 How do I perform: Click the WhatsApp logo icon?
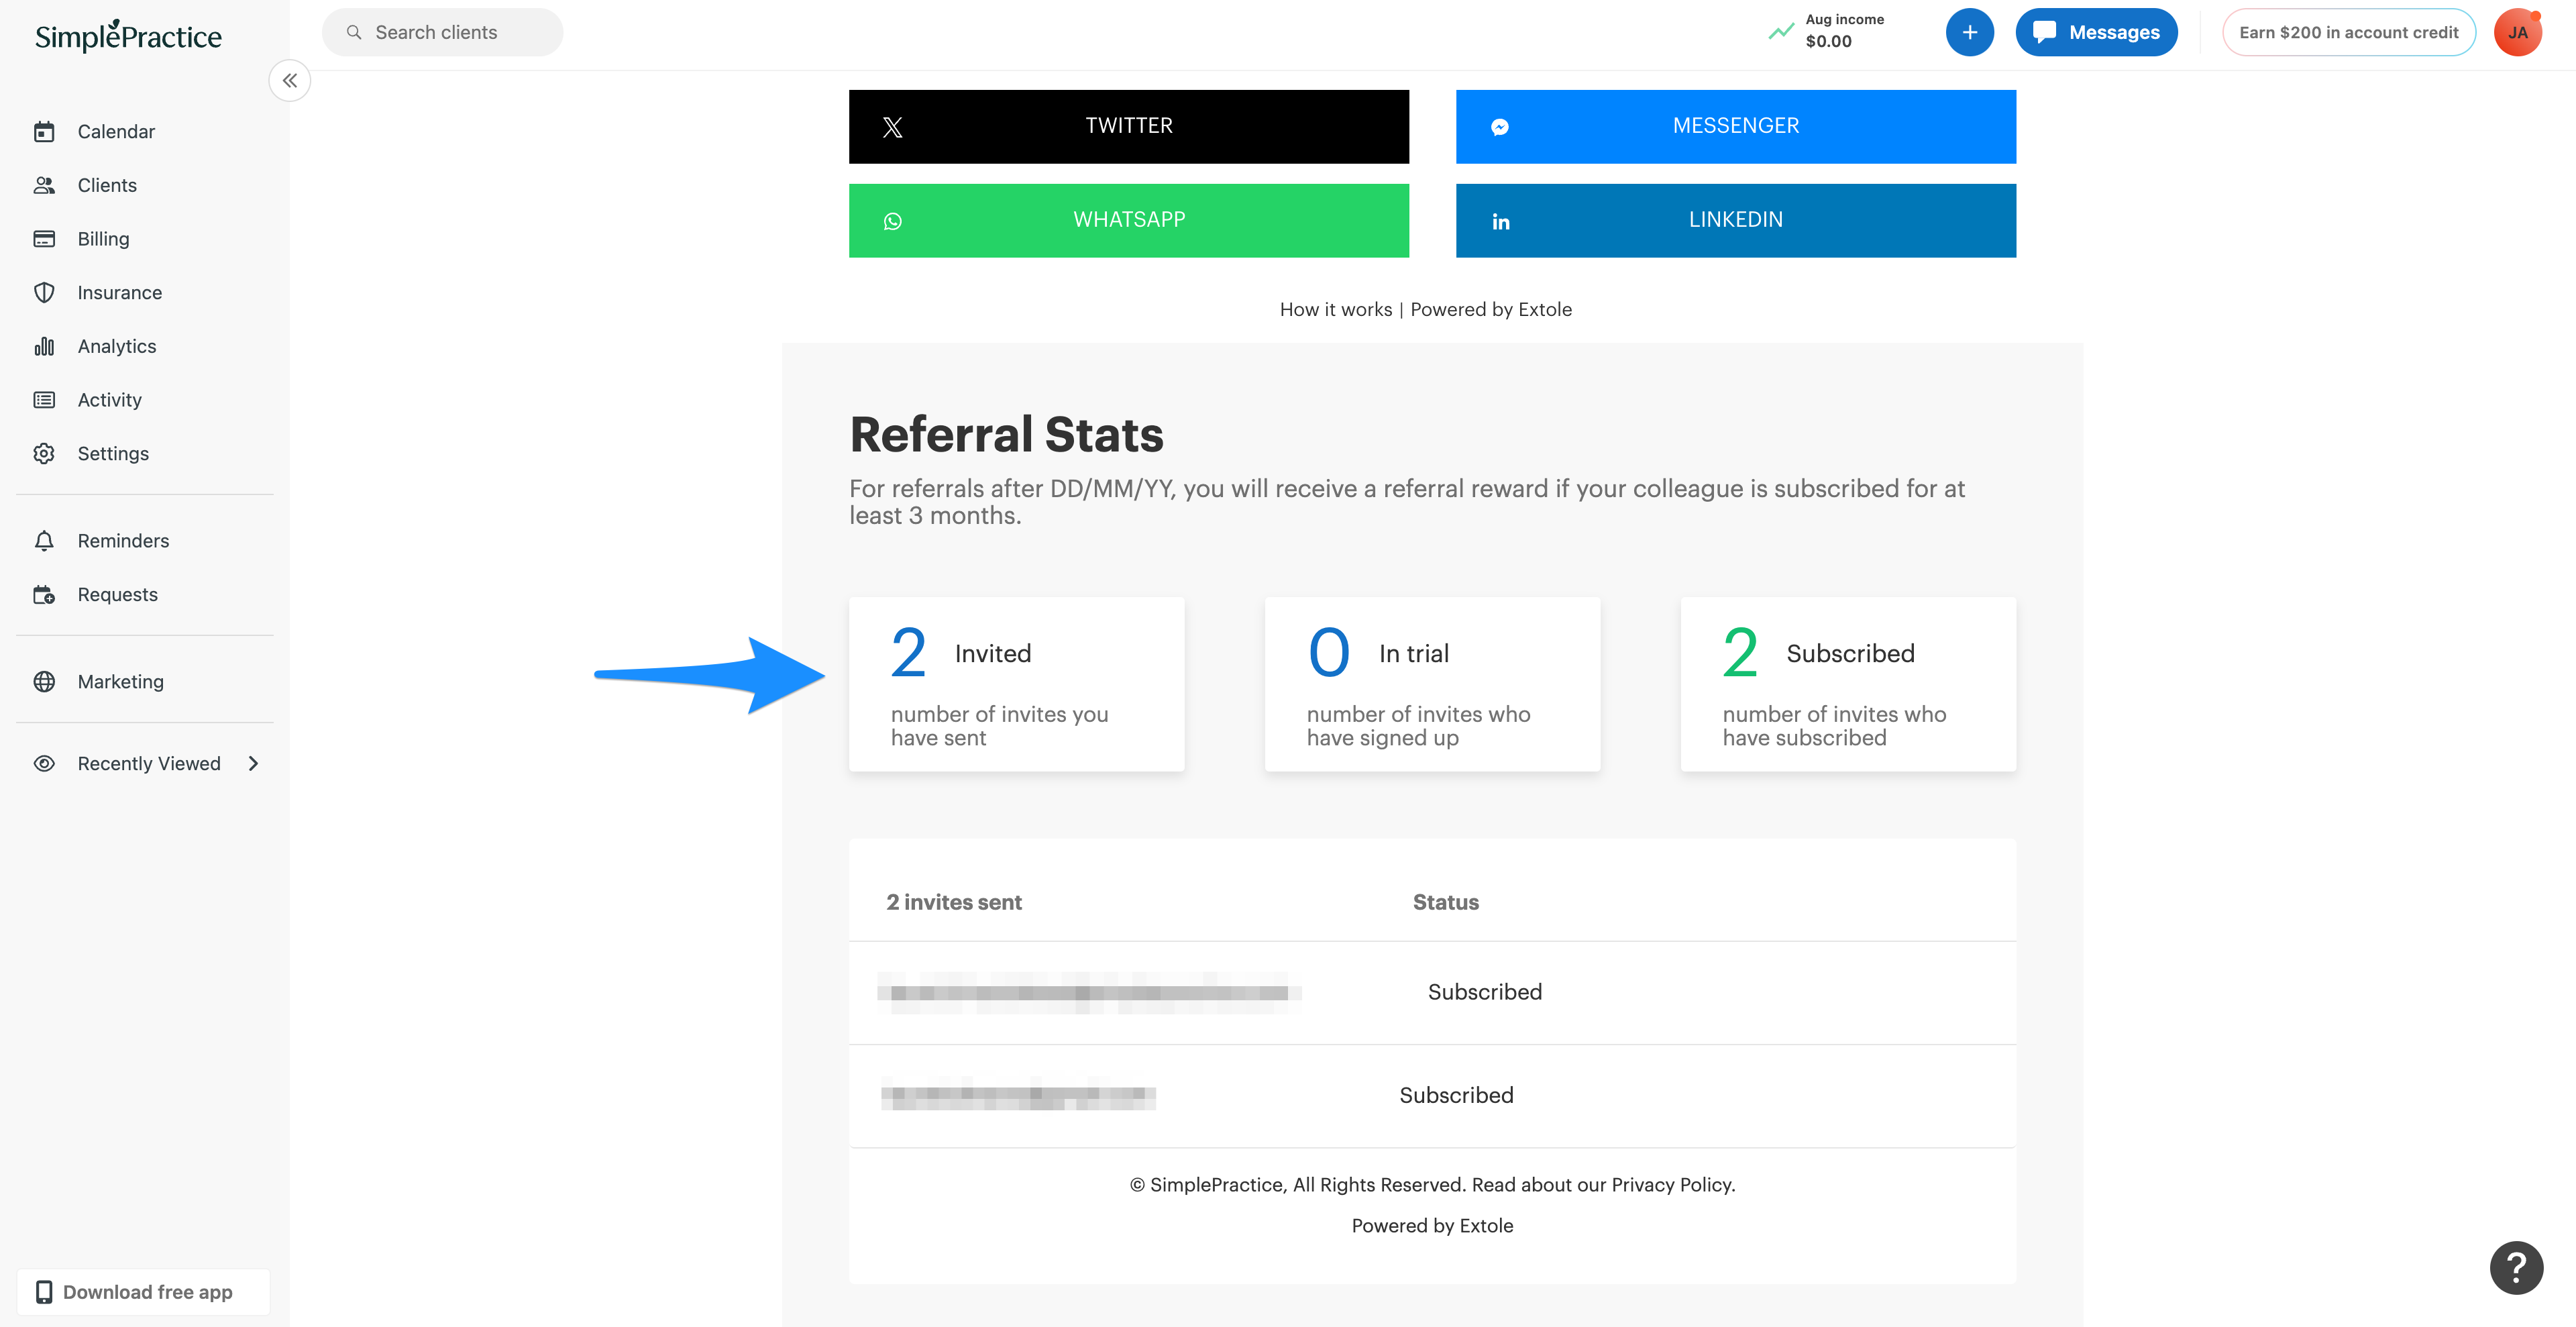(892, 221)
